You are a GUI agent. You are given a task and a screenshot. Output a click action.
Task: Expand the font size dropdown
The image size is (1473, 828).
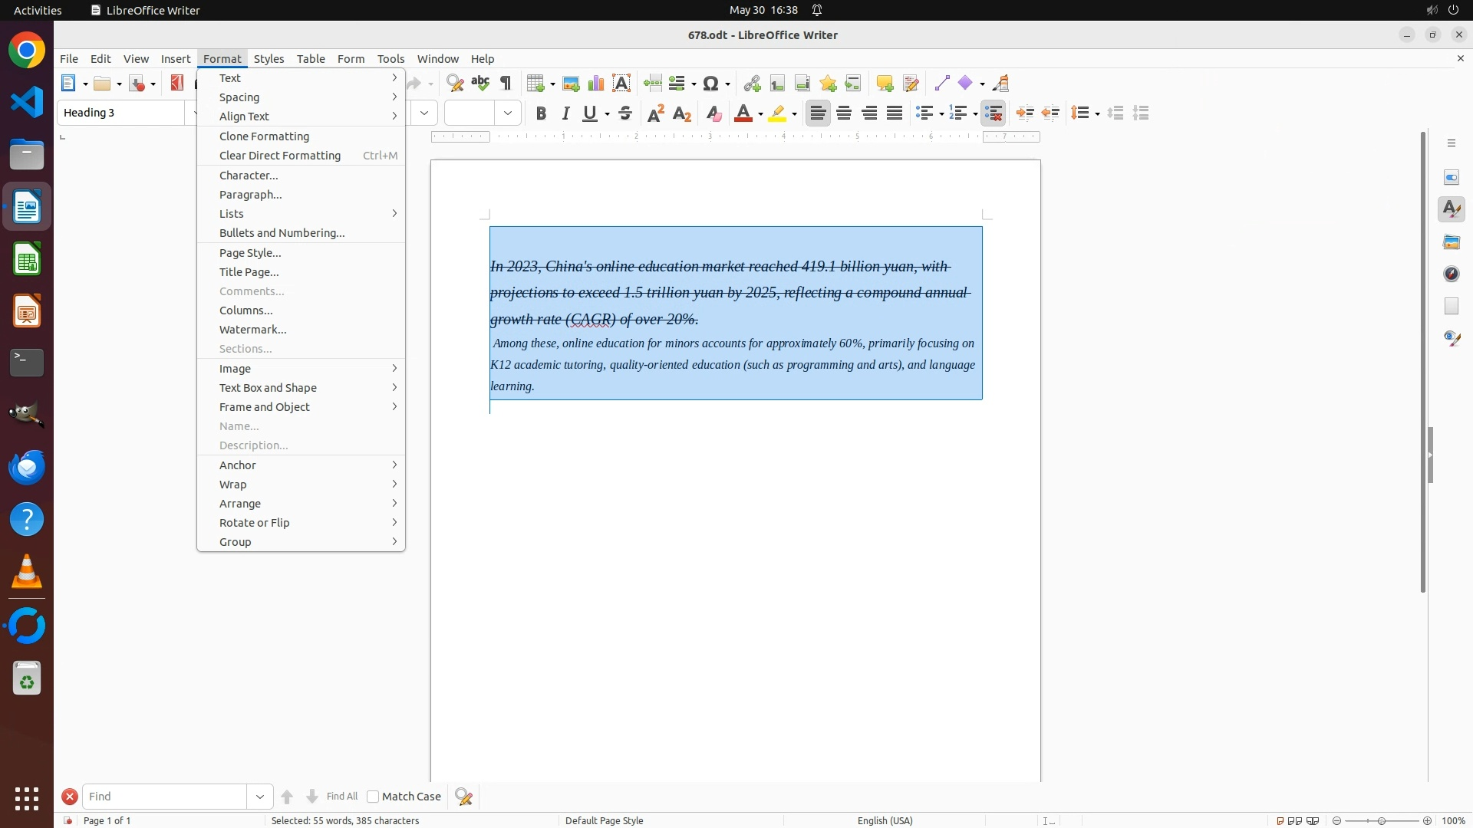pos(508,113)
